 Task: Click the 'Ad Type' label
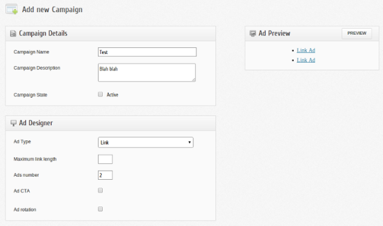22,142
